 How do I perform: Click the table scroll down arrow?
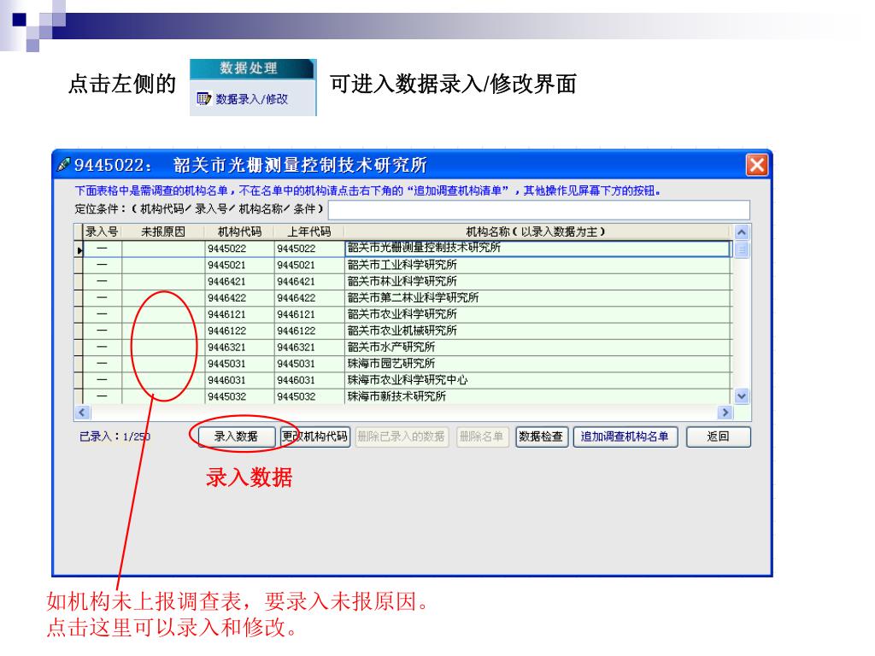[x=742, y=396]
